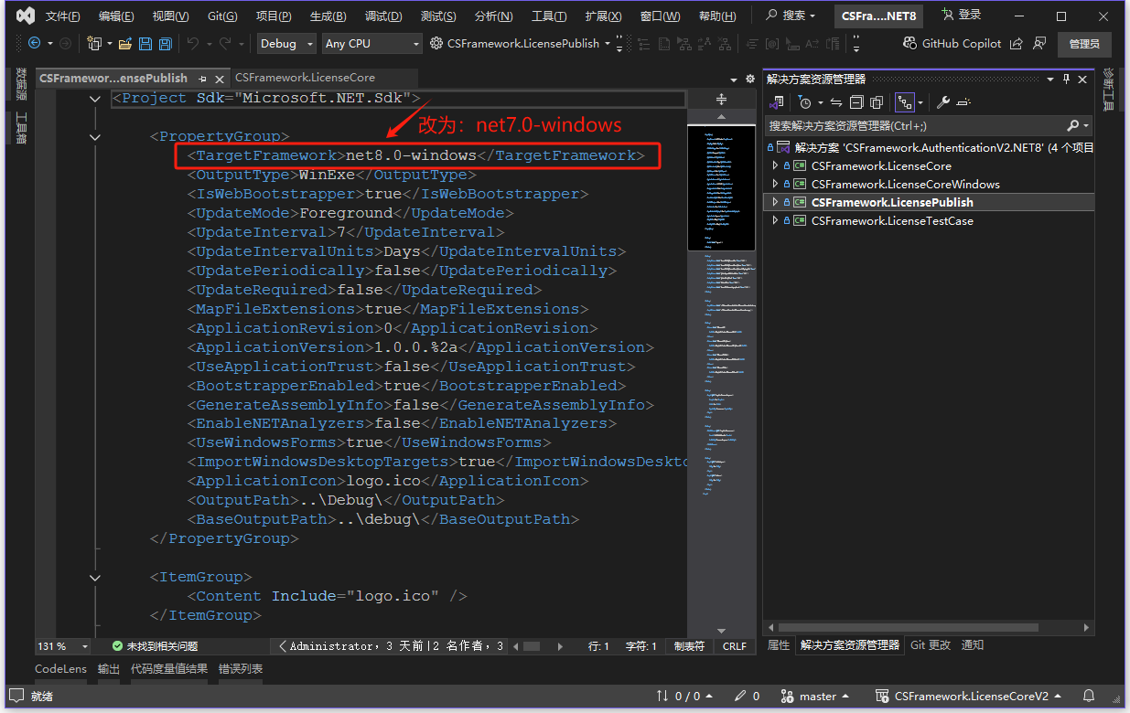The height and width of the screenshot is (713, 1130).
Task: Switch to the 属性 panel tab
Action: pyautogui.click(x=778, y=644)
